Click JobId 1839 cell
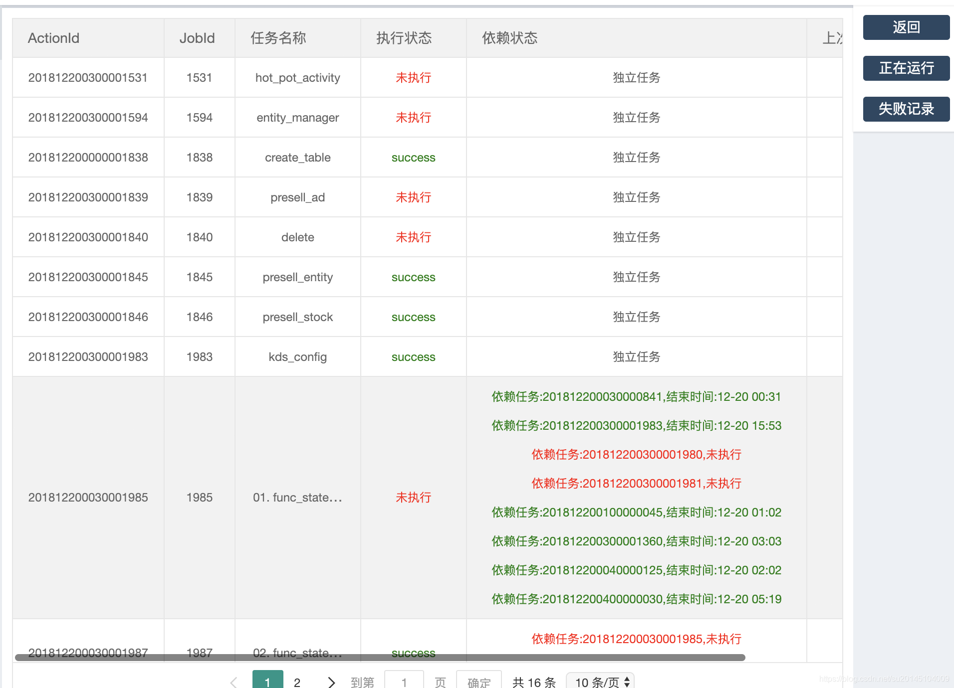Viewport: 954px width, 688px height. point(200,197)
